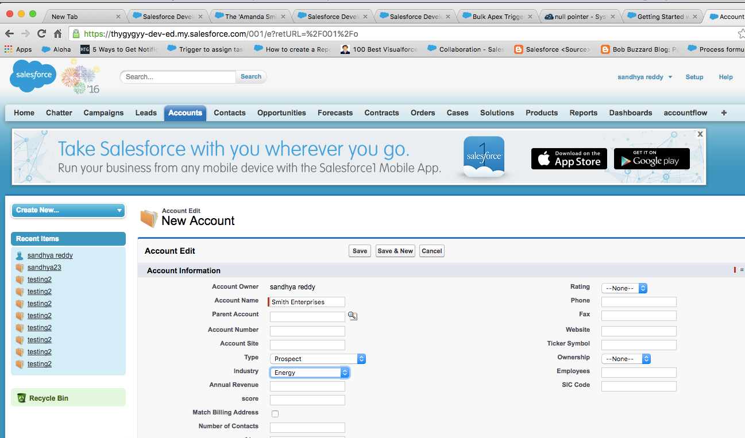745x438 pixels.
Task: Click the Salesforce cloud logo
Action: (x=32, y=75)
